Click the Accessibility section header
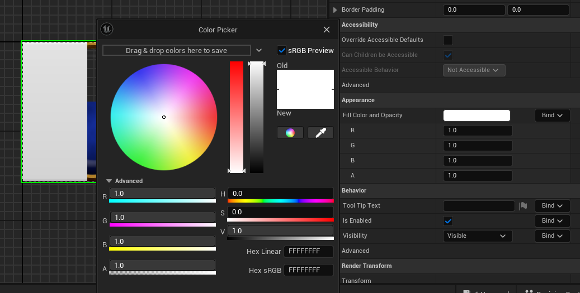The width and height of the screenshot is (580, 293). 360,25
